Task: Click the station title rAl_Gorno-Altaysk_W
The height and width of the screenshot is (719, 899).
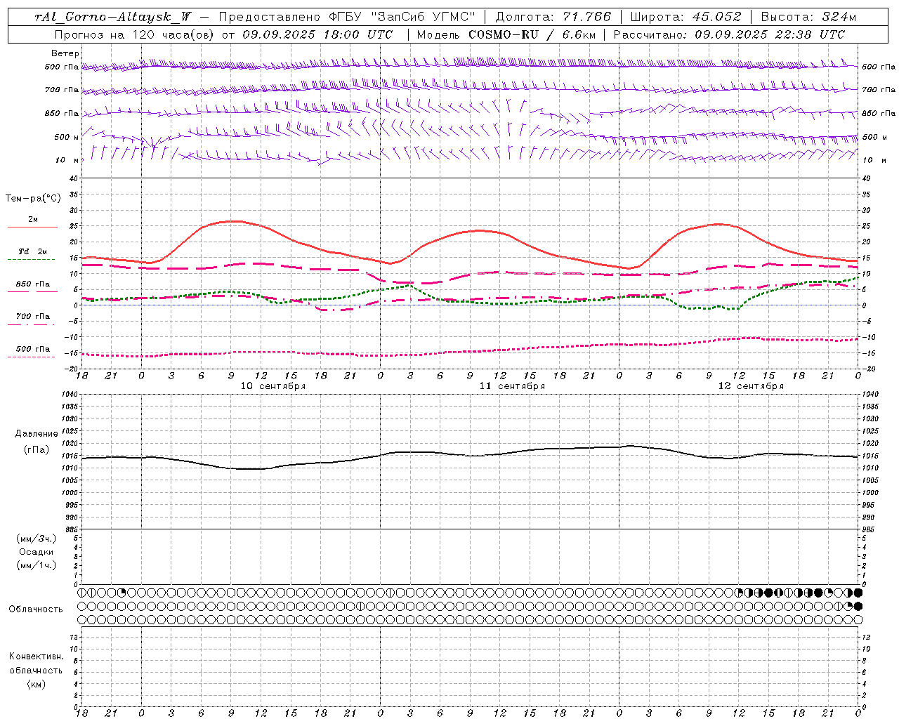Action: click(x=112, y=17)
